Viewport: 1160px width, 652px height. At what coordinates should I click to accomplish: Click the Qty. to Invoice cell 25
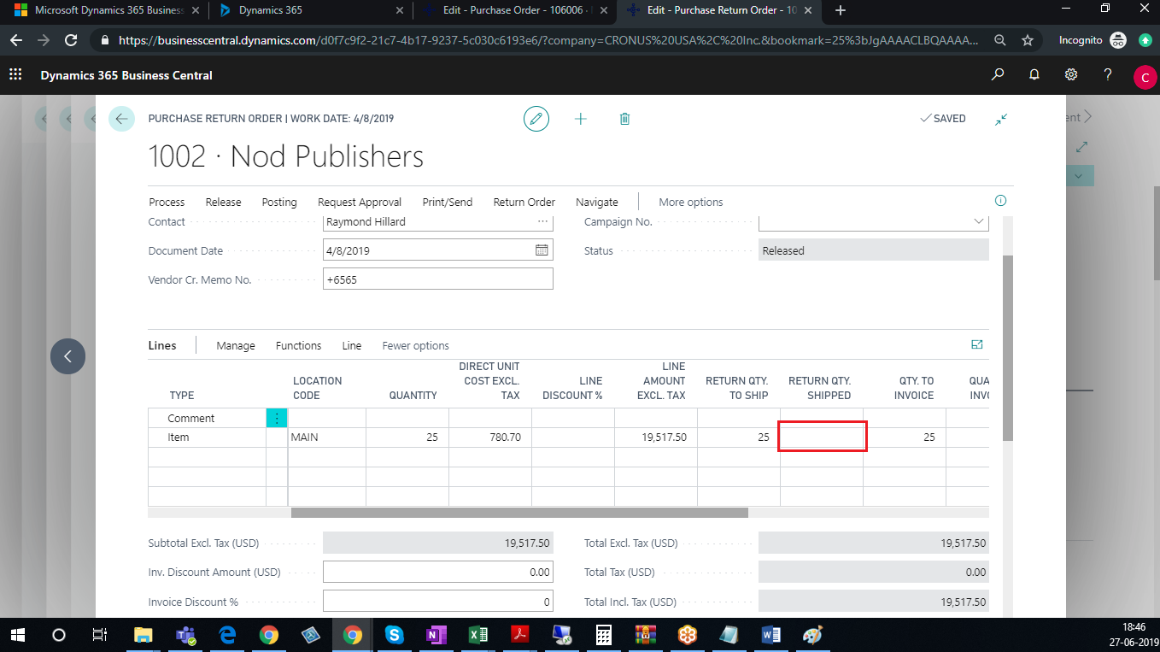[904, 438]
